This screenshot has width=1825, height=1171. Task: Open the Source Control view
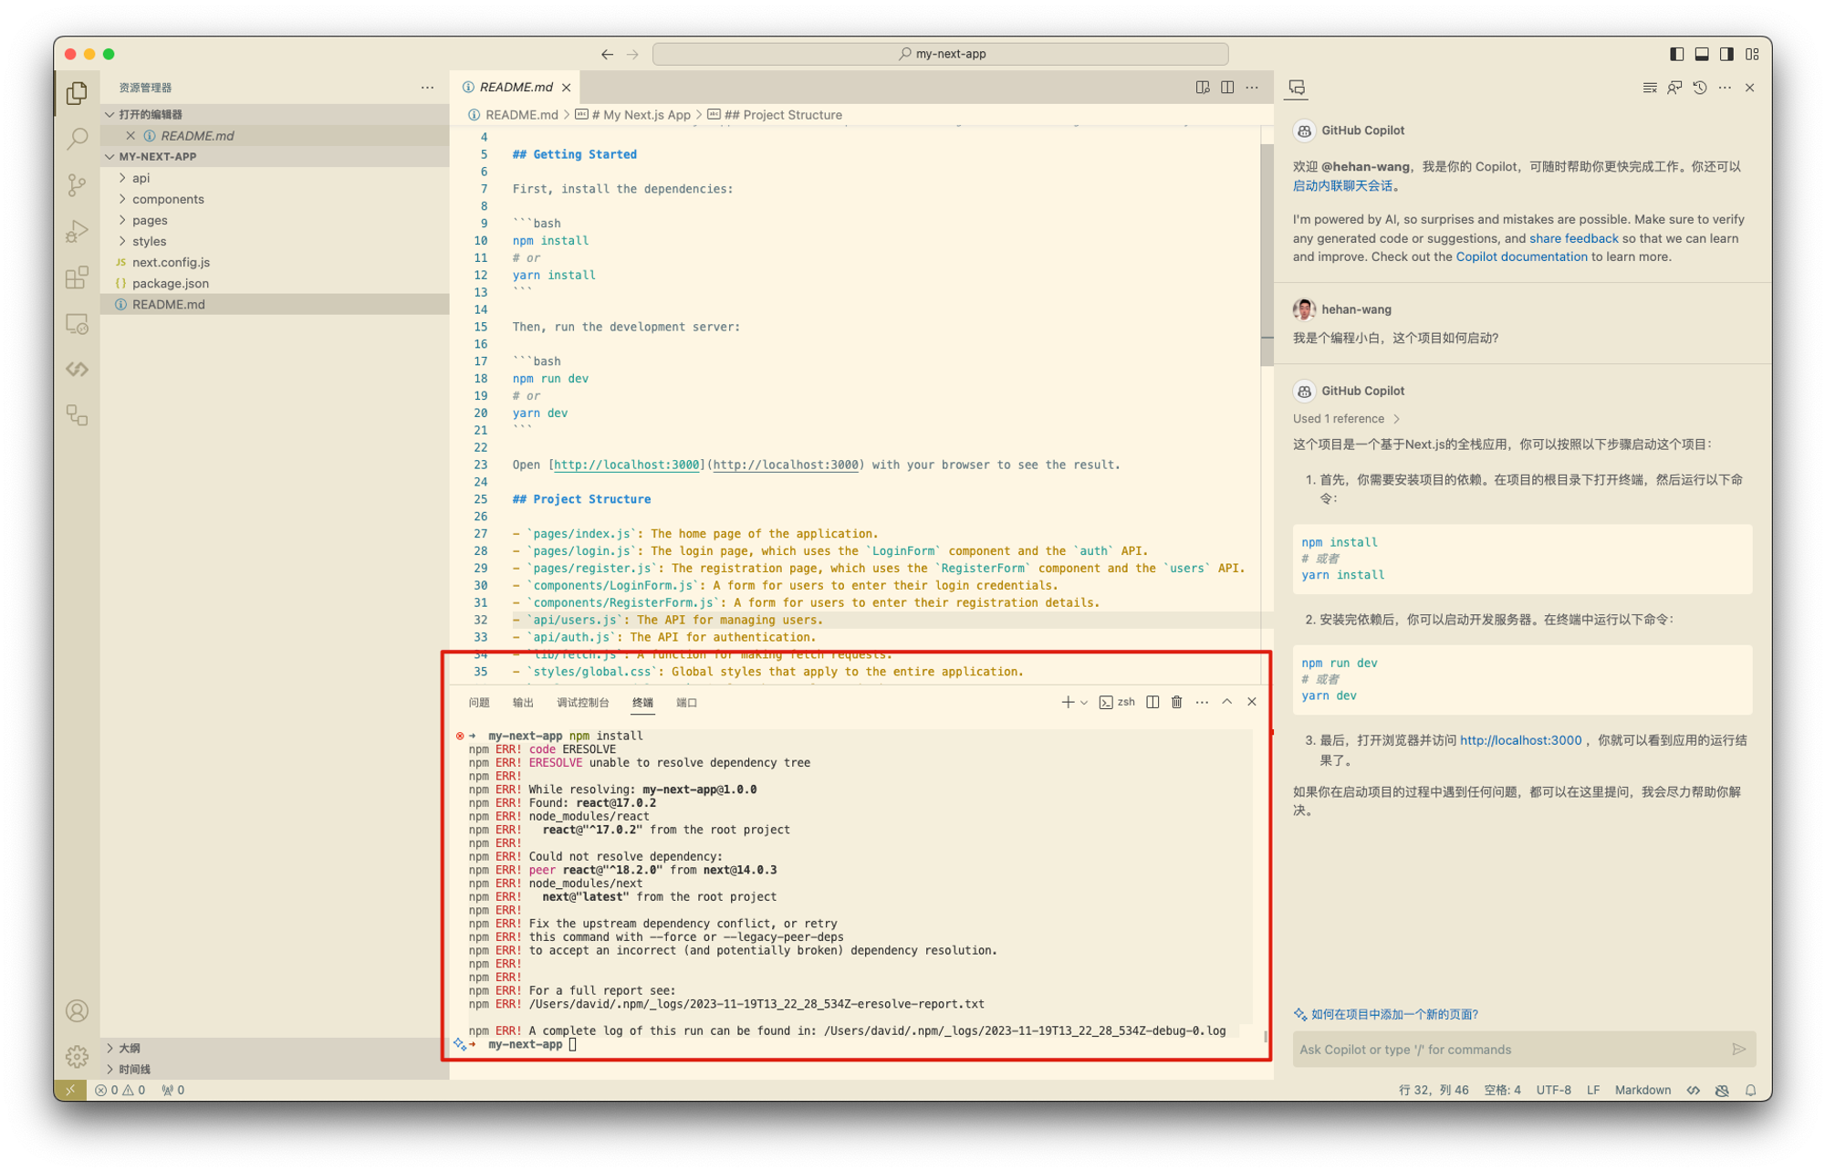coord(78,185)
